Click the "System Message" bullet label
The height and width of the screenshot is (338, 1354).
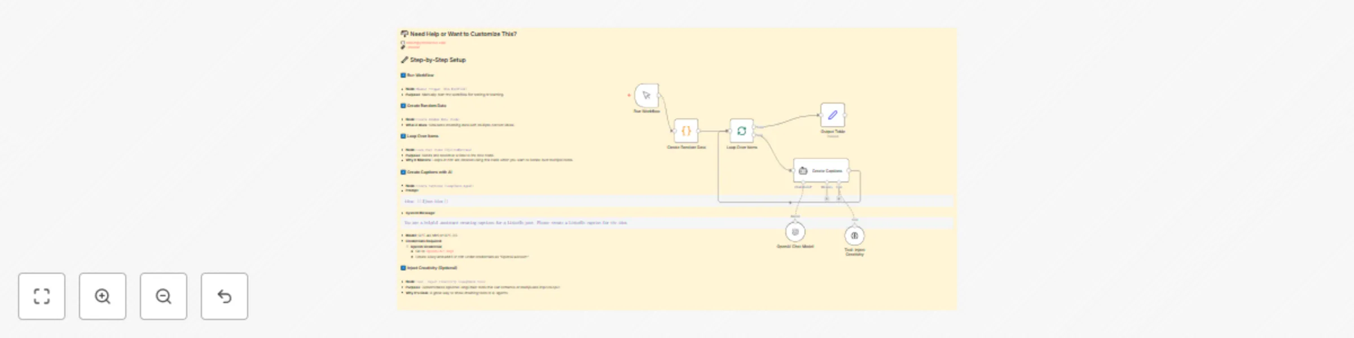(420, 213)
